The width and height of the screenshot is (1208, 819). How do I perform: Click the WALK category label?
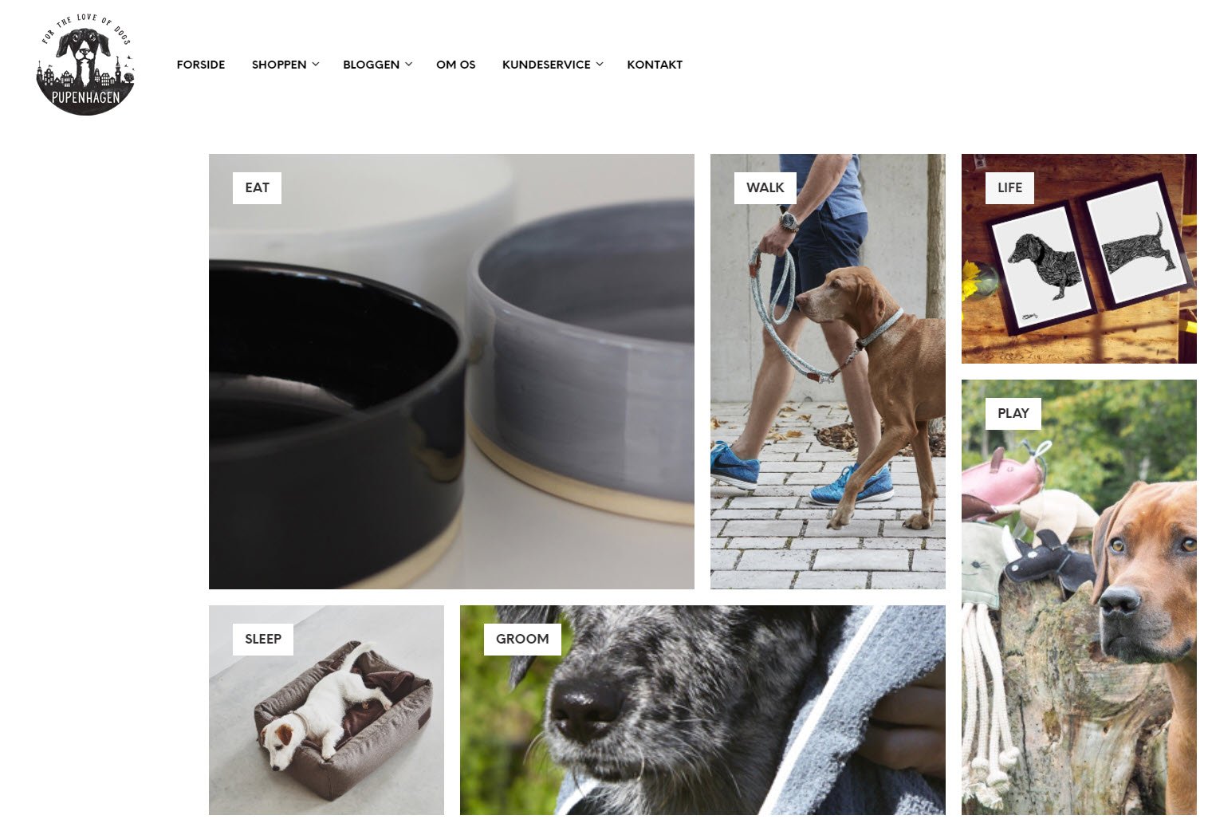pos(765,188)
